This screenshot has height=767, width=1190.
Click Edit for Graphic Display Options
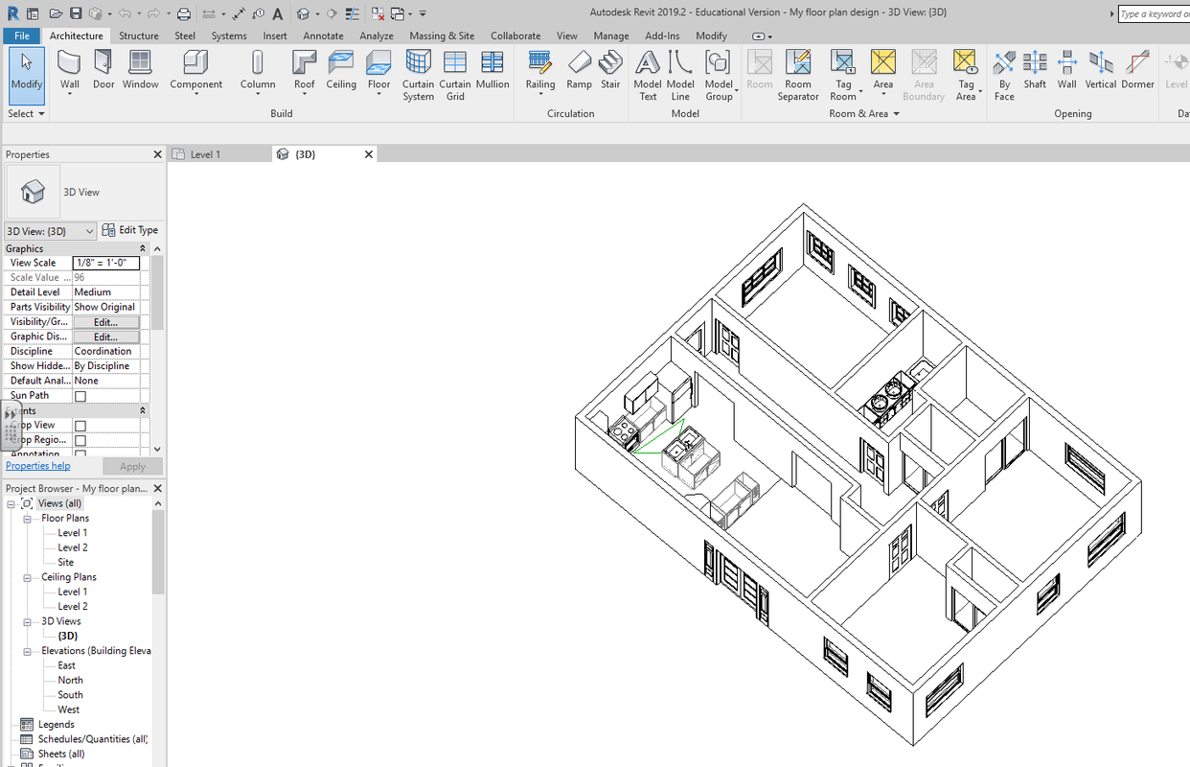[x=105, y=337]
